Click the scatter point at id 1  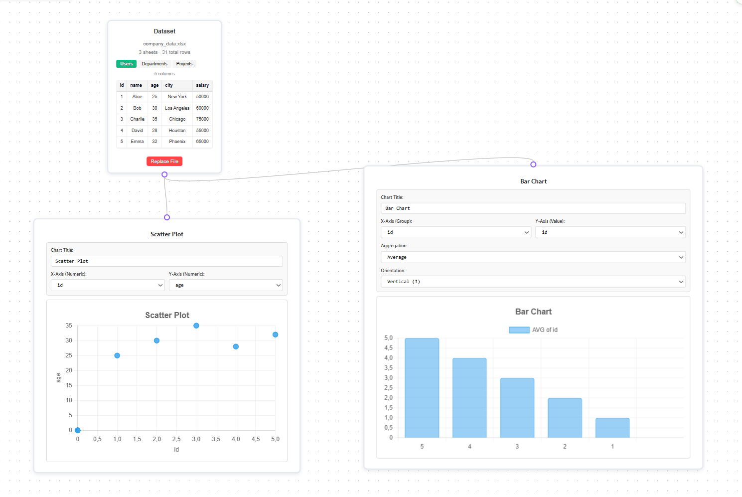pos(117,355)
